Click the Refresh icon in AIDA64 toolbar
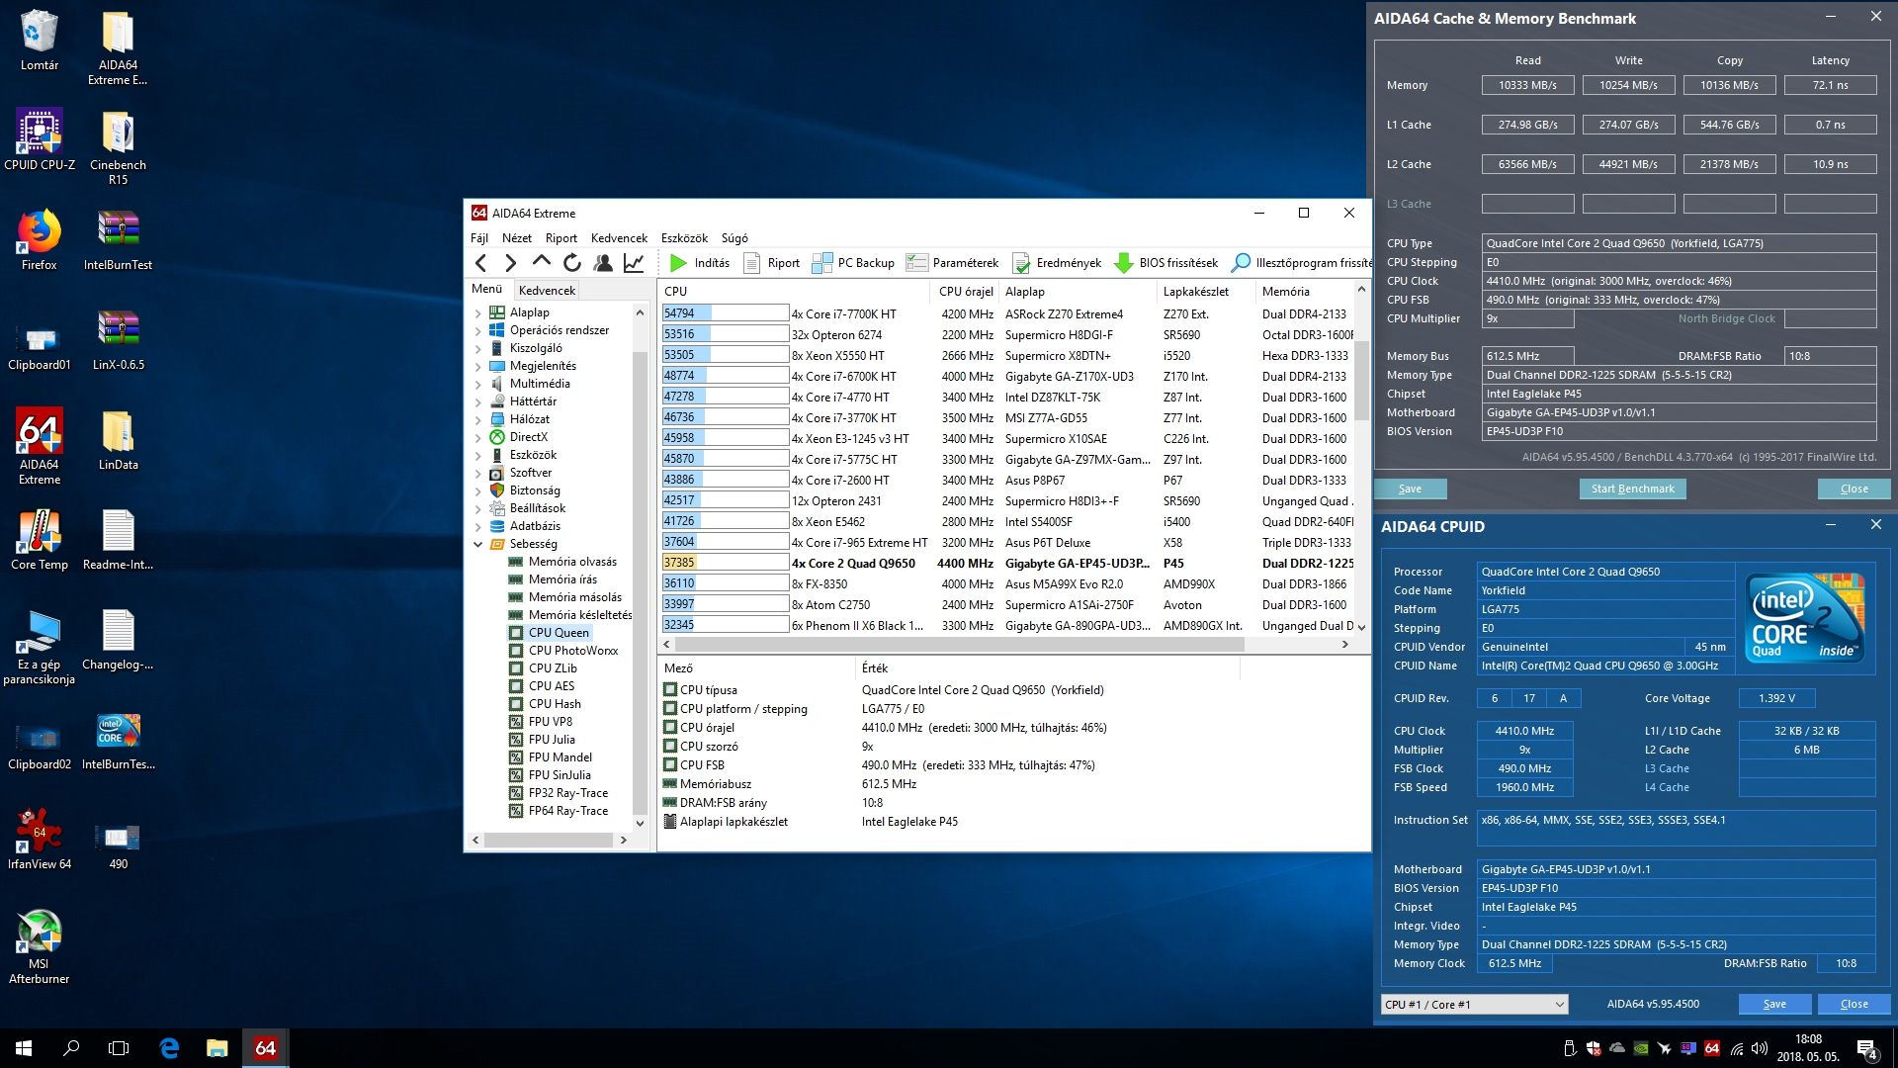 pyautogui.click(x=572, y=263)
